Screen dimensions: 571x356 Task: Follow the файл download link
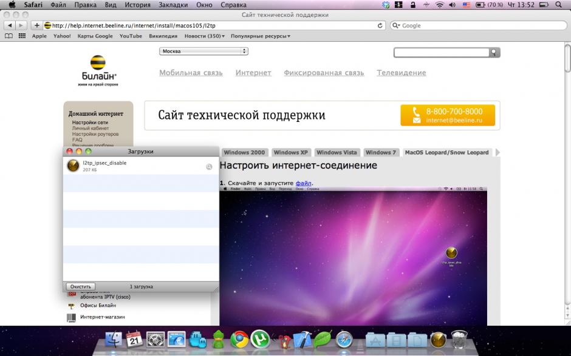(x=303, y=183)
